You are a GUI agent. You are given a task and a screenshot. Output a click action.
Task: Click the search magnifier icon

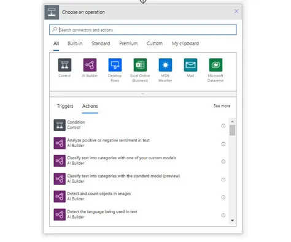tap(55, 29)
